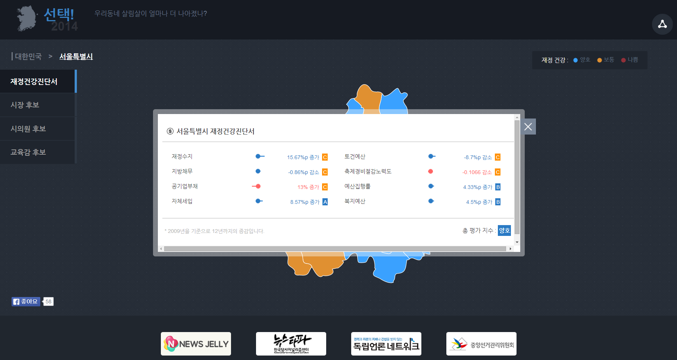
Task: Open the 시의원 후보 menu item
Action: pyautogui.click(x=37, y=129)
